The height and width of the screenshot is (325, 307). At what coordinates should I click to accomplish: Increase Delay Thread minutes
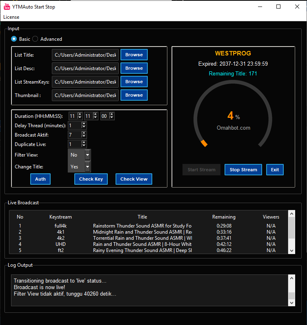pyautogui.click(x=84, y=124)
